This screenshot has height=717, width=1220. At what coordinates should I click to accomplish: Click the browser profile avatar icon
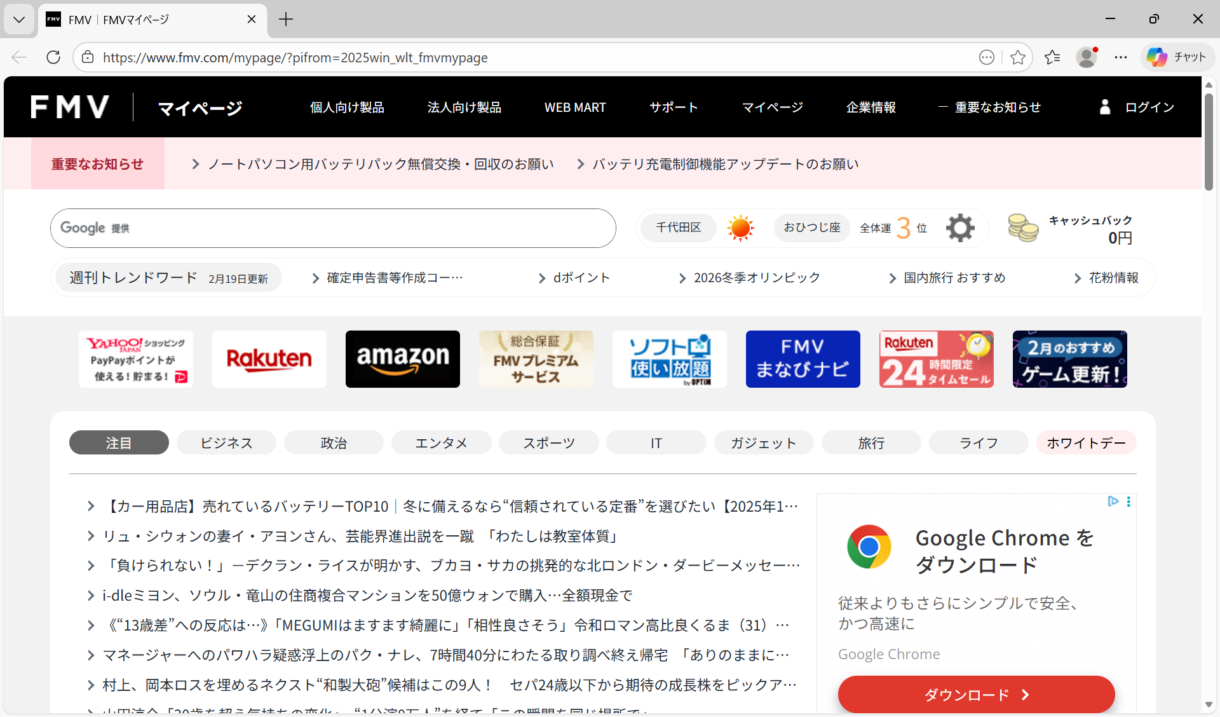pos(1087,57)
